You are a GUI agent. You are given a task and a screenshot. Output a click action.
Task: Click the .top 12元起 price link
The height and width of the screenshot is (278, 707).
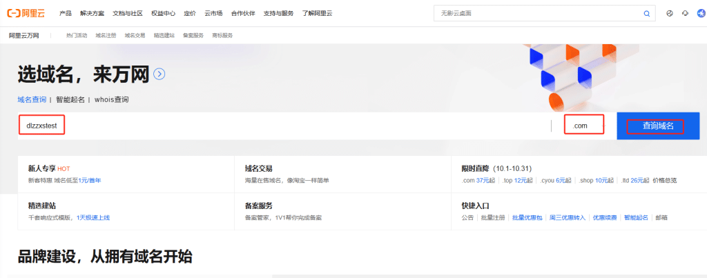tap(518, 180)
